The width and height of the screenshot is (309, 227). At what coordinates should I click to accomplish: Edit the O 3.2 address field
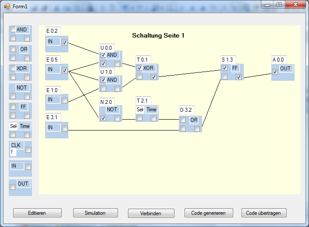[186, 110]
